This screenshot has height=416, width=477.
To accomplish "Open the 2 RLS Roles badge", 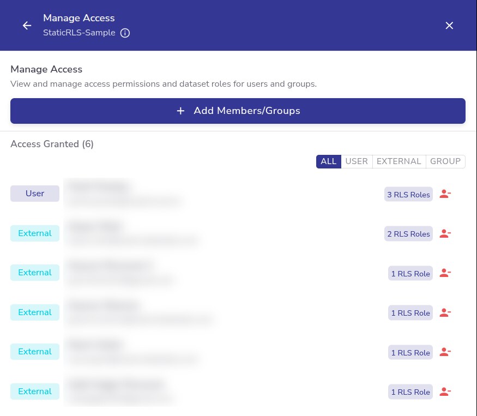I will [408, 234].
